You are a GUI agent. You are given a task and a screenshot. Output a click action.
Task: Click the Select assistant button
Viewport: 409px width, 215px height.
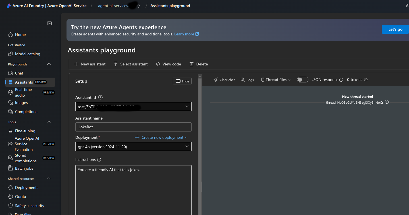click(x=130, y=64)
